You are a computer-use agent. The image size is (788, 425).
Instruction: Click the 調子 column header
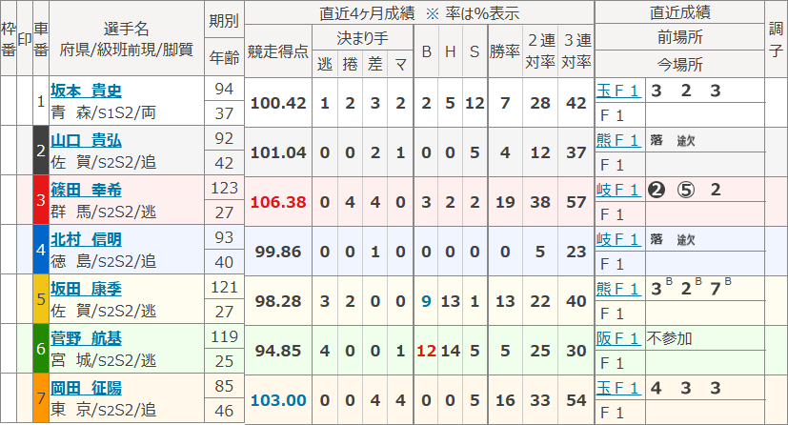point(776,39)
